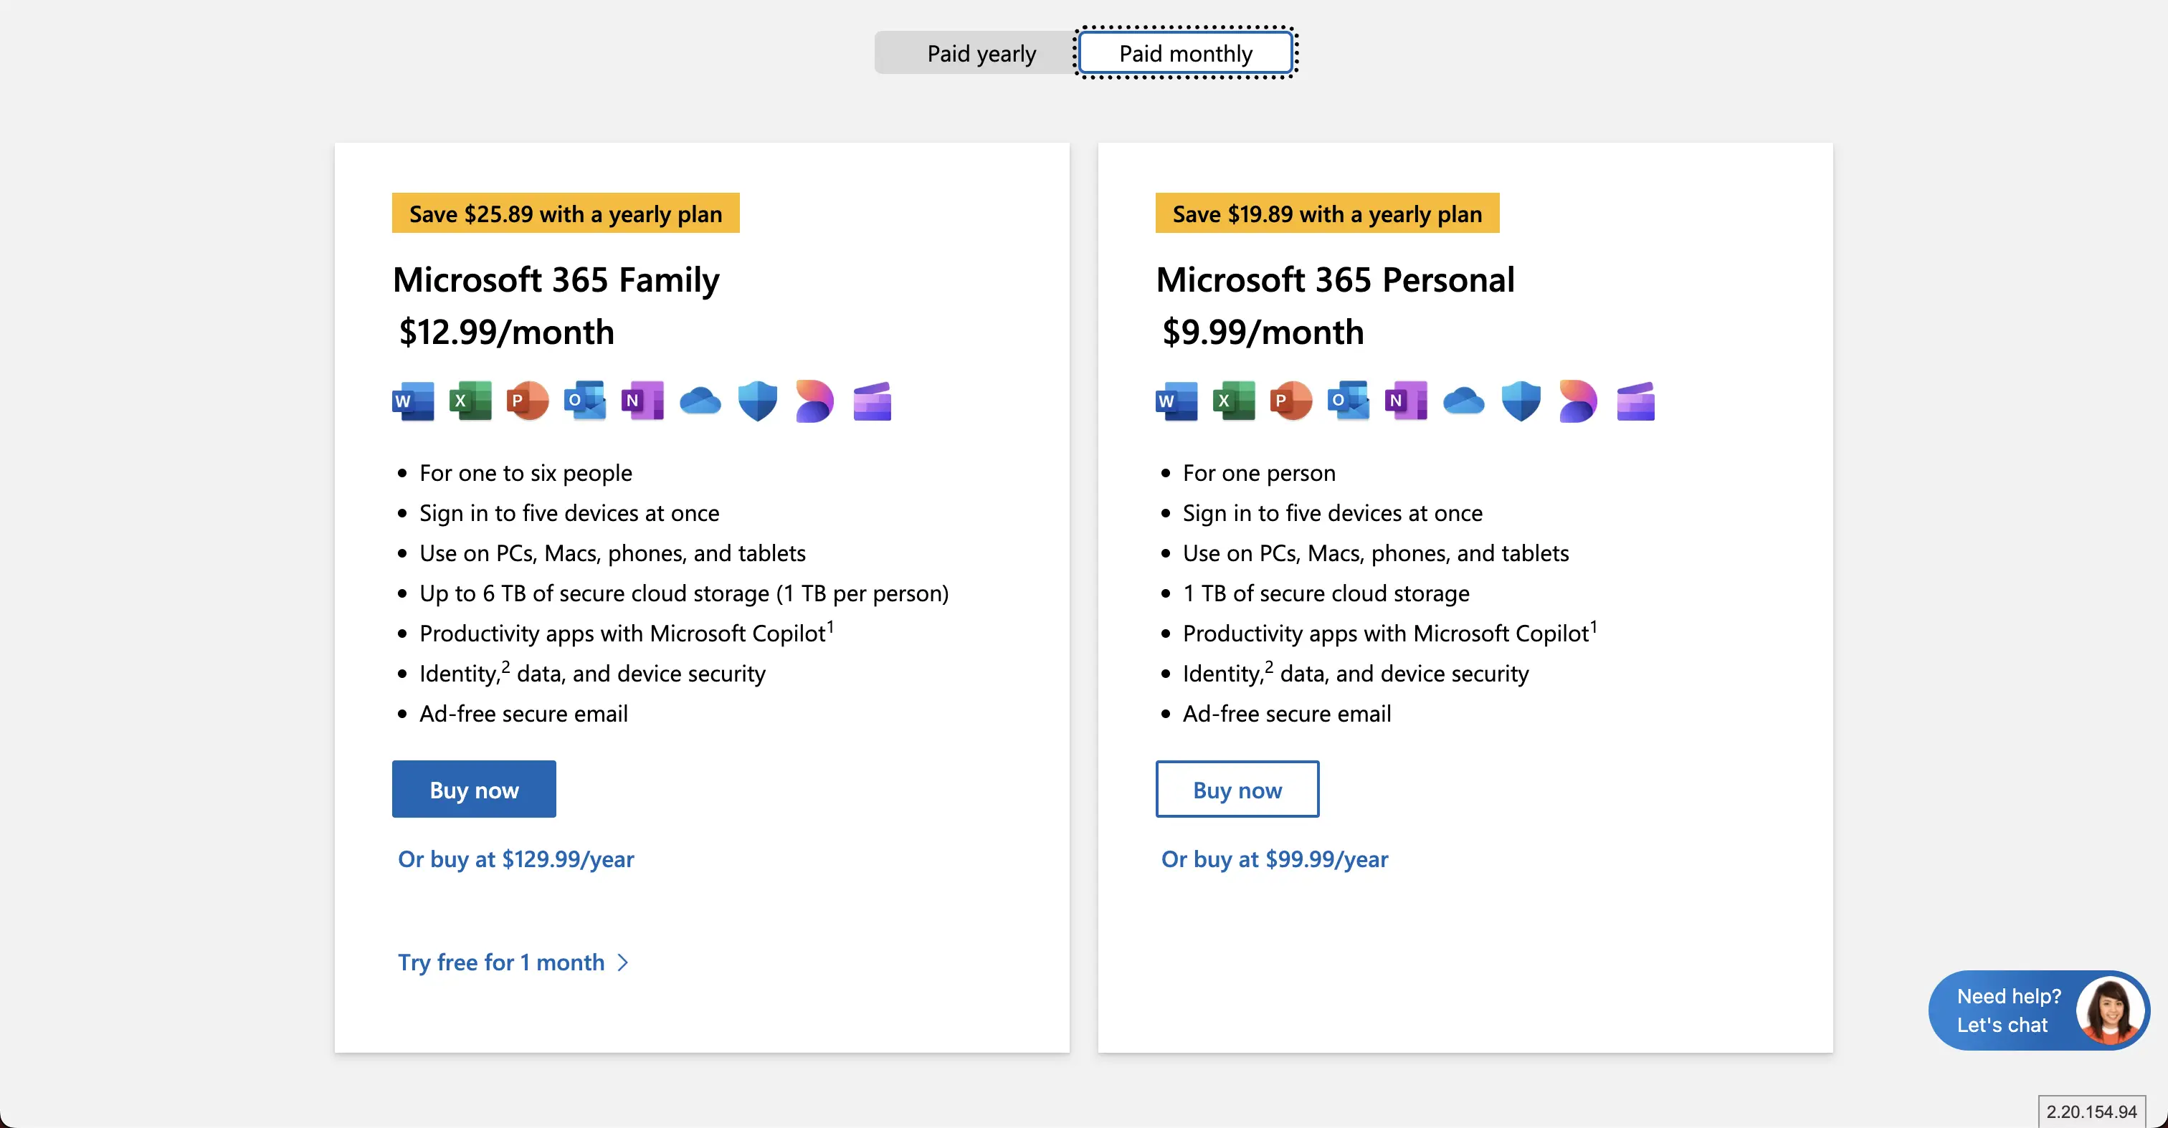
Task: Open the Family $129.99/year offer link
Action: [516, 859]
